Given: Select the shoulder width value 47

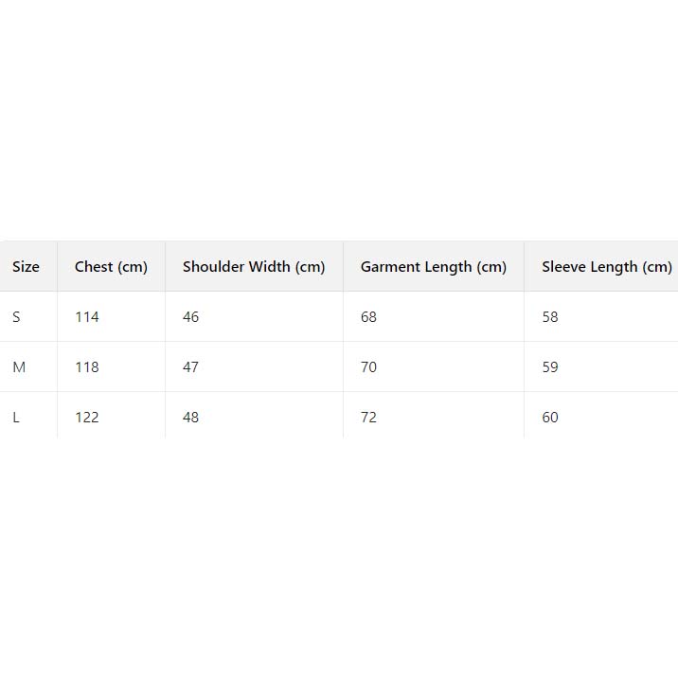Looking at the screenshot, I should coord(191,367).
